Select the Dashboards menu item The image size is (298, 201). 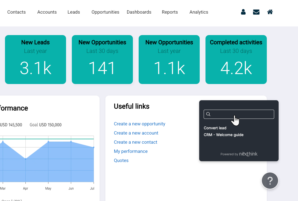pos(139,12)
